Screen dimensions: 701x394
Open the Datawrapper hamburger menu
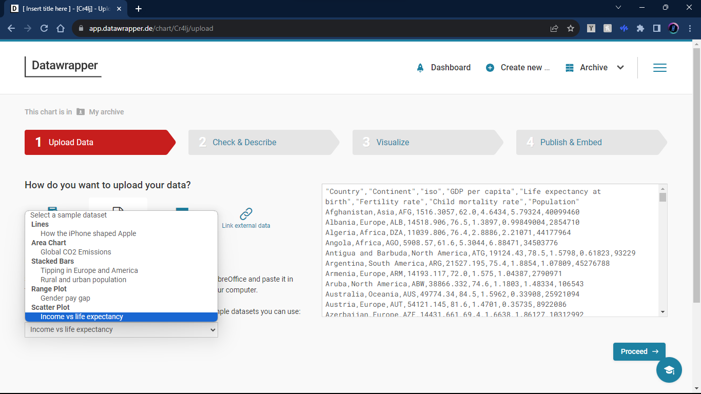(x=659, y=68)
